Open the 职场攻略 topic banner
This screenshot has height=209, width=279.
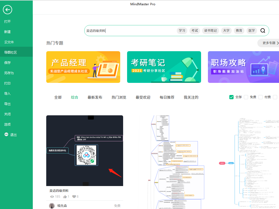click(243, 67)
